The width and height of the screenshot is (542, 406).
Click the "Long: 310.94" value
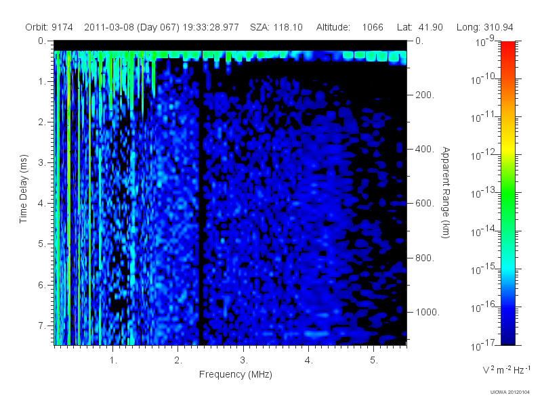(484, 28)
